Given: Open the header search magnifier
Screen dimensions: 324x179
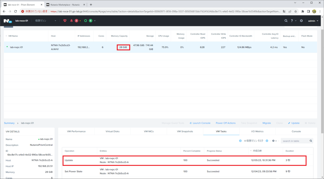Looking at the screenshot, I should (x=286, y=20).
